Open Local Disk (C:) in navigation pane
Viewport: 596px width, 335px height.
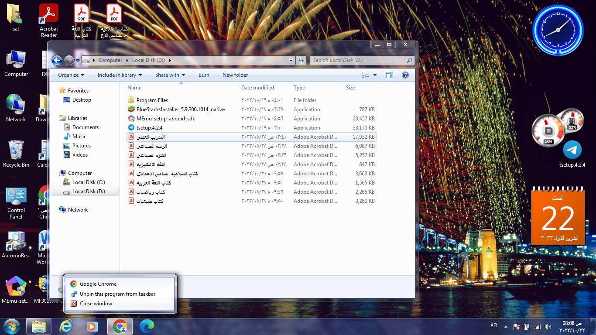coord(89,182)
